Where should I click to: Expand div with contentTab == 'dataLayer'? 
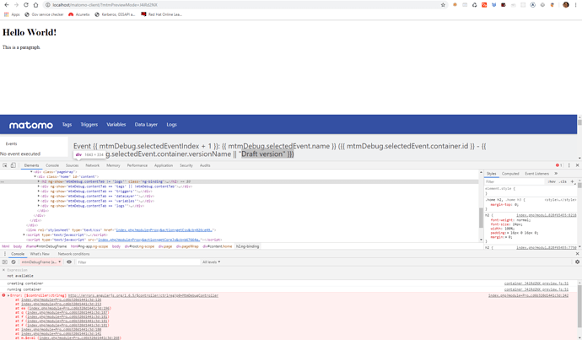click(x=39, y=196)
